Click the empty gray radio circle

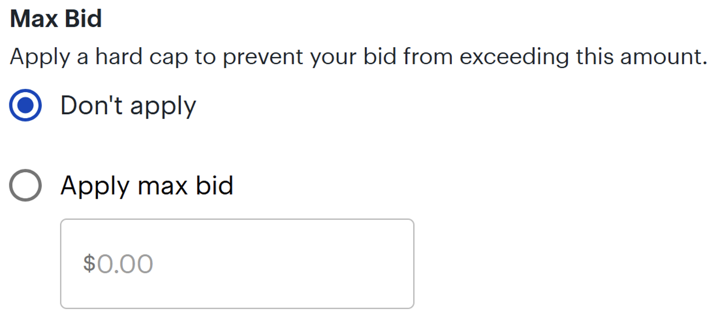click(x=25, y=185)
